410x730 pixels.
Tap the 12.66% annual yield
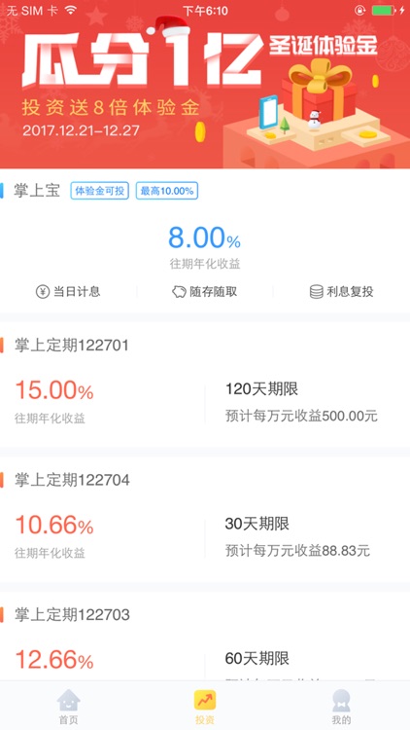click(x=54, y=660)
